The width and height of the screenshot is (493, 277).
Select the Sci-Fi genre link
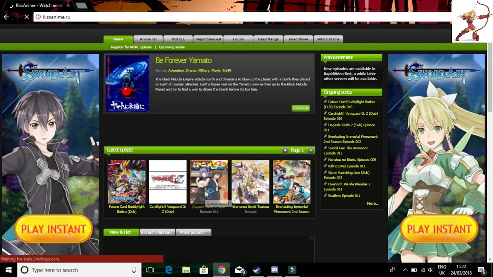tap(226, 71)
